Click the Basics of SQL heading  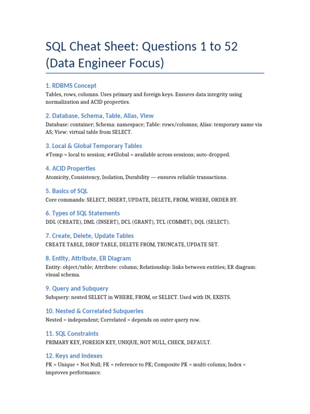coord(67,191)
